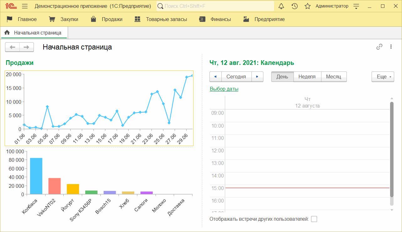Screen dimensions: 402x232
Task: Switch calendar to Неделя view
Action: click(307, 77)
